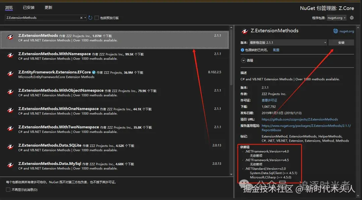Click version 8.102.2.5 of EFCore row
Viewport: 362px width, 200px height.
pyautogui.click(x=215, y=72)
